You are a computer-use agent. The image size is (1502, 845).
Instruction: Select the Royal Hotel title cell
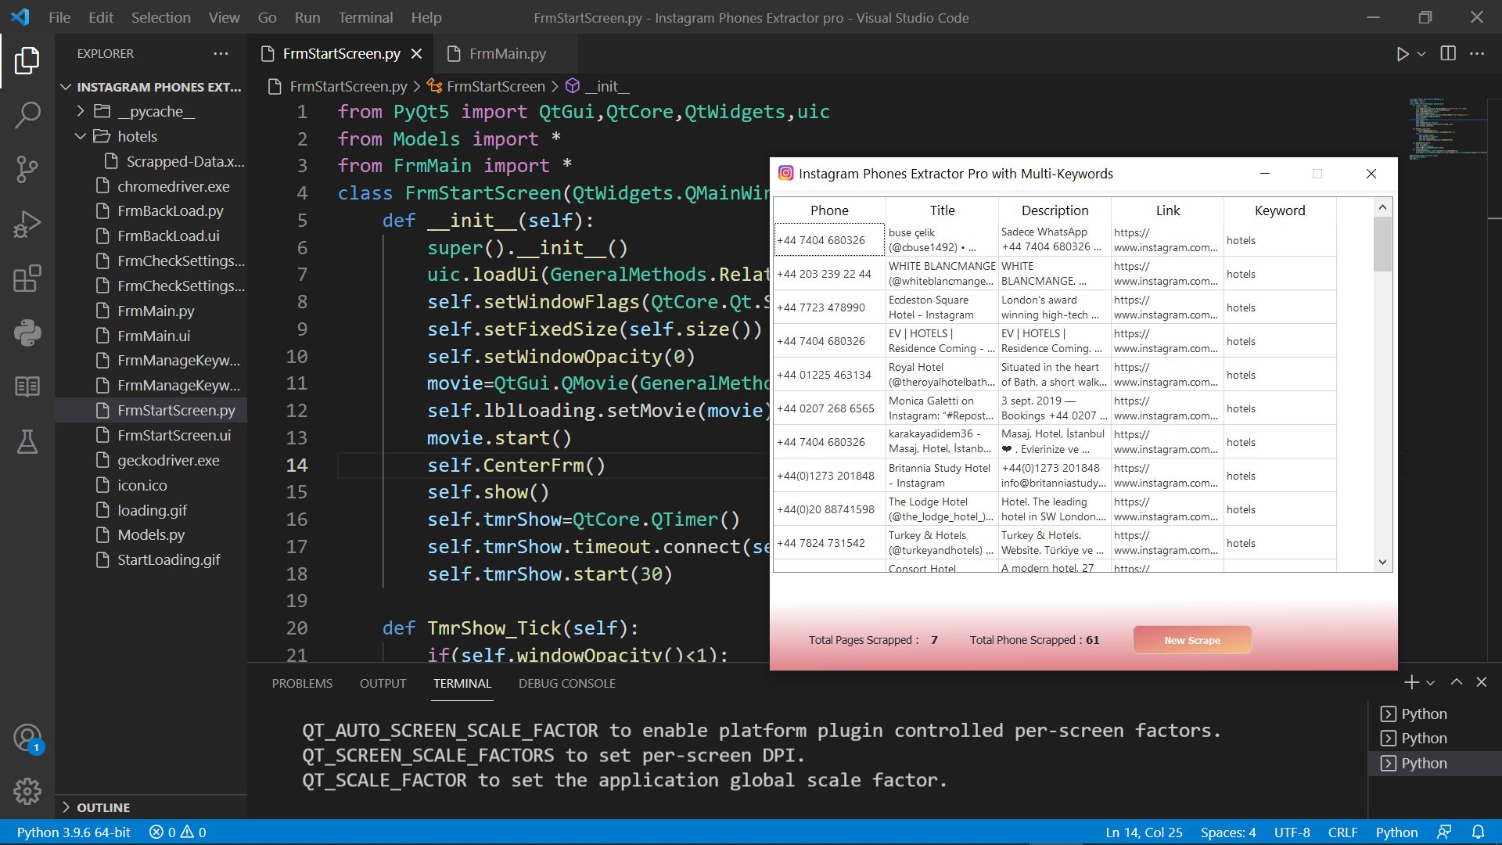(x=942, y=375)
